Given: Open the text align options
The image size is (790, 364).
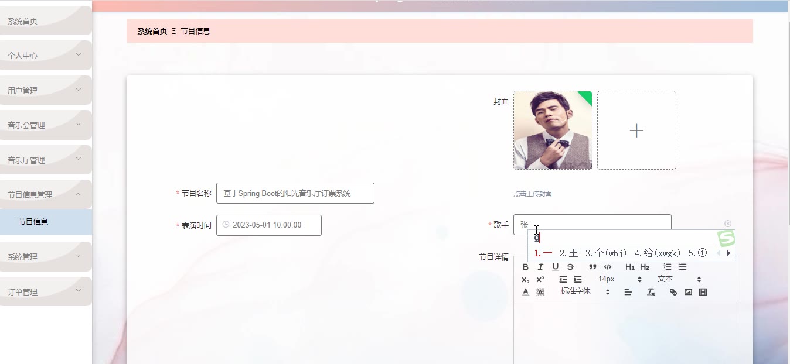Looking at the screenshot, I should pos(628,292).
